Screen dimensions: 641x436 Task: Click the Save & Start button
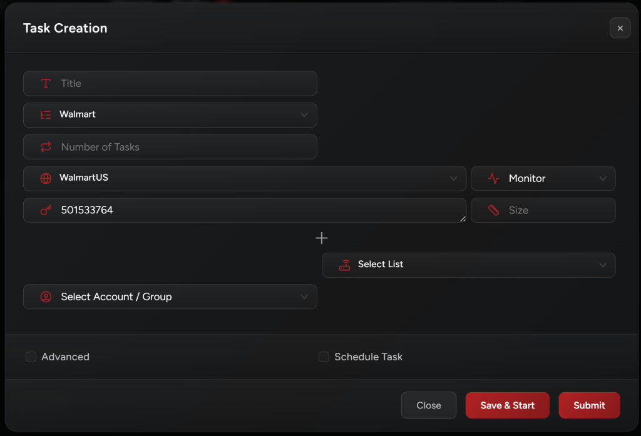click(507, 405)
